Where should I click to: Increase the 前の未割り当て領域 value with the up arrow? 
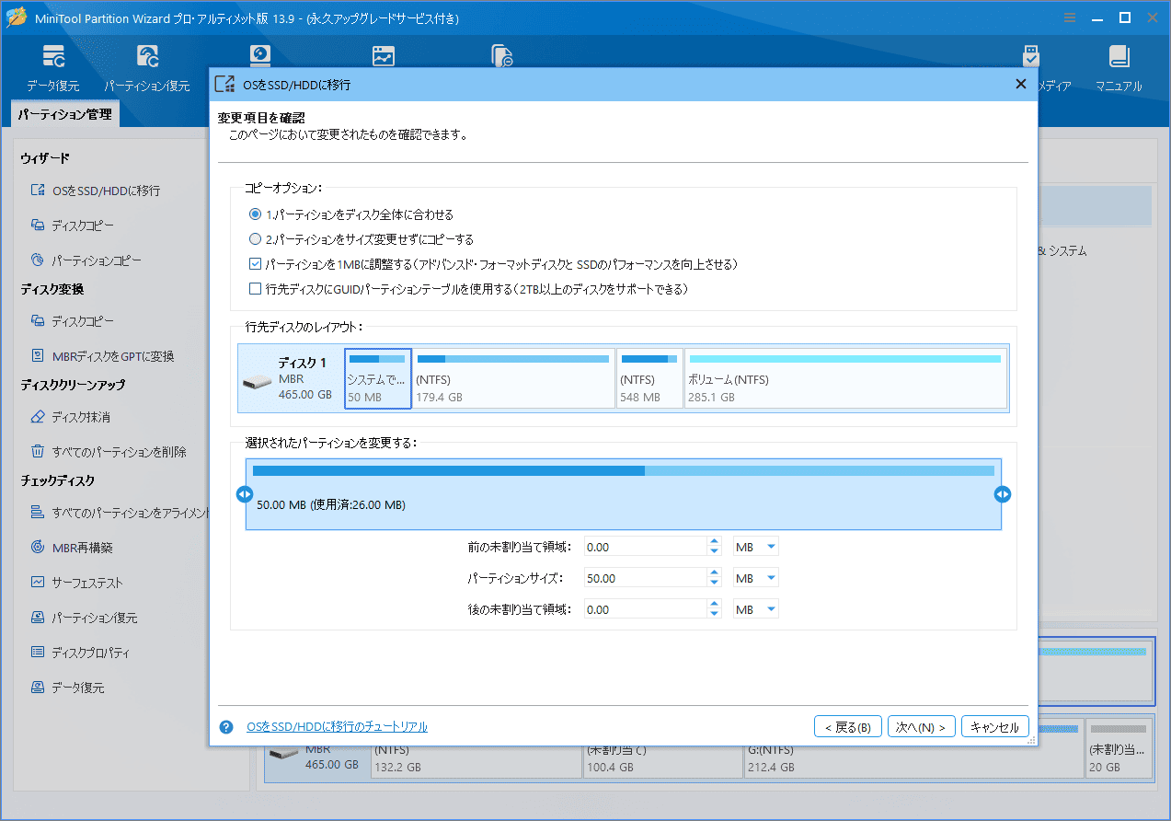coord(715,542)
